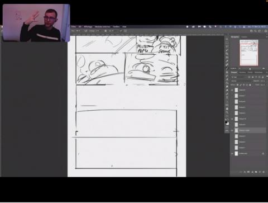The image size is (268, 203).
Task: Open the Affichage menu
Action: (88, 27)
